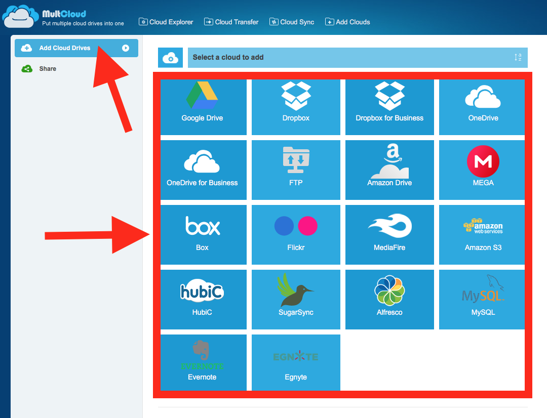Choose the Dropbox cloud tile
Image resolution: width=547 pixels, height=418 pixels.
pos(296,107)
